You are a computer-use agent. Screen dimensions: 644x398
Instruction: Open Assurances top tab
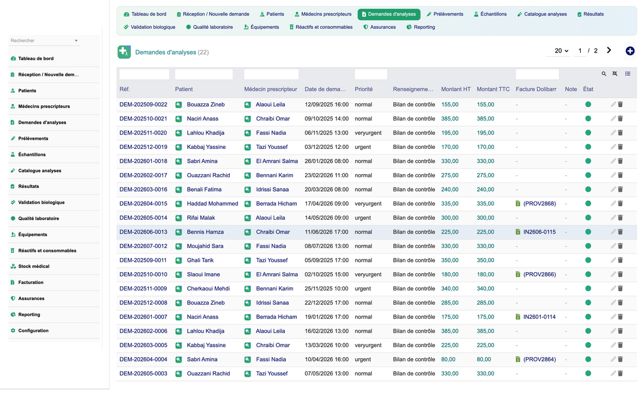click(x=379, y=27)
